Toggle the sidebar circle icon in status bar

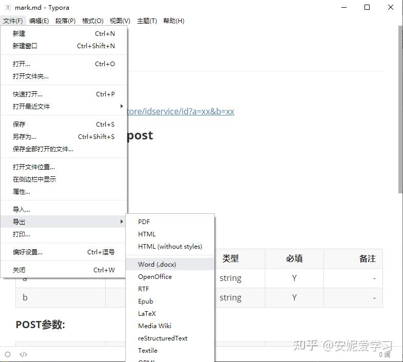[x=8, y=354]
